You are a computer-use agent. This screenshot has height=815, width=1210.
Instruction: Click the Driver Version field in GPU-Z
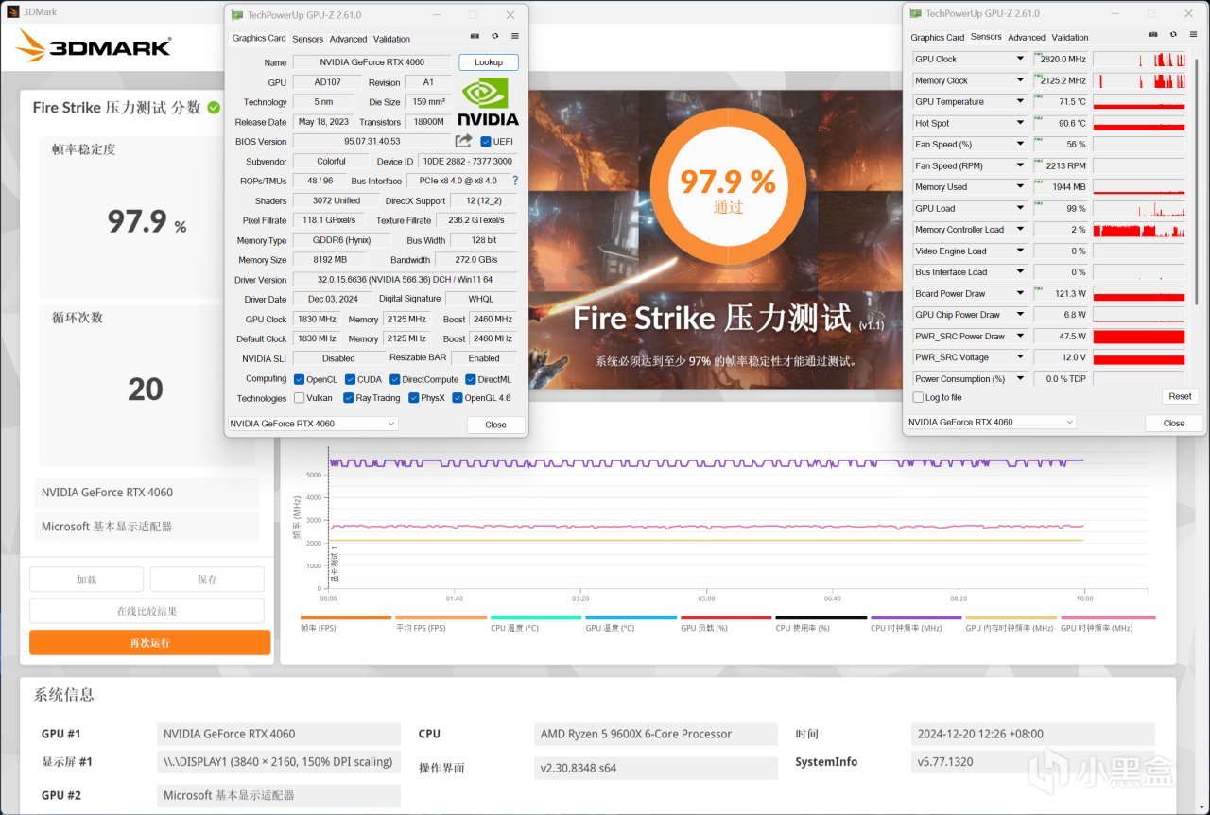405,280
